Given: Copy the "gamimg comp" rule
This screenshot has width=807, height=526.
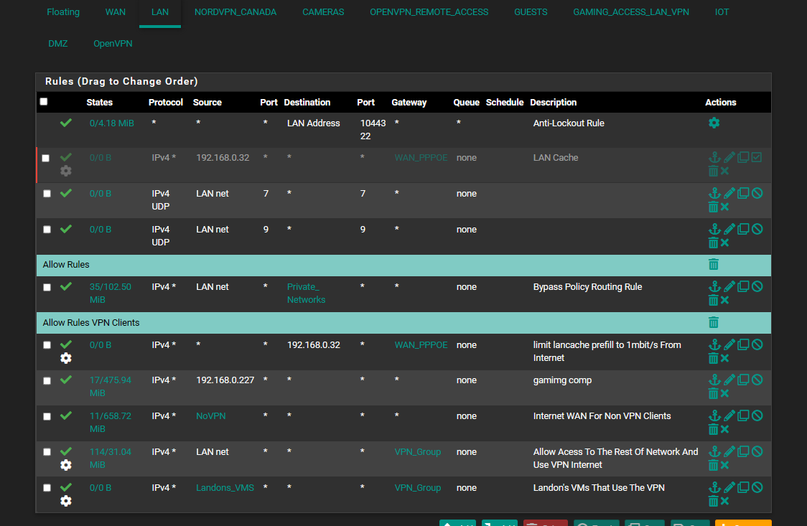Looking at the screenshot, I should (743, 379).
